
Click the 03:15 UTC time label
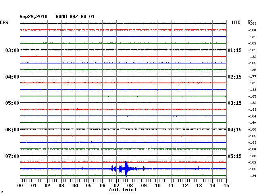pyautogui.click(x=235, y=103)
